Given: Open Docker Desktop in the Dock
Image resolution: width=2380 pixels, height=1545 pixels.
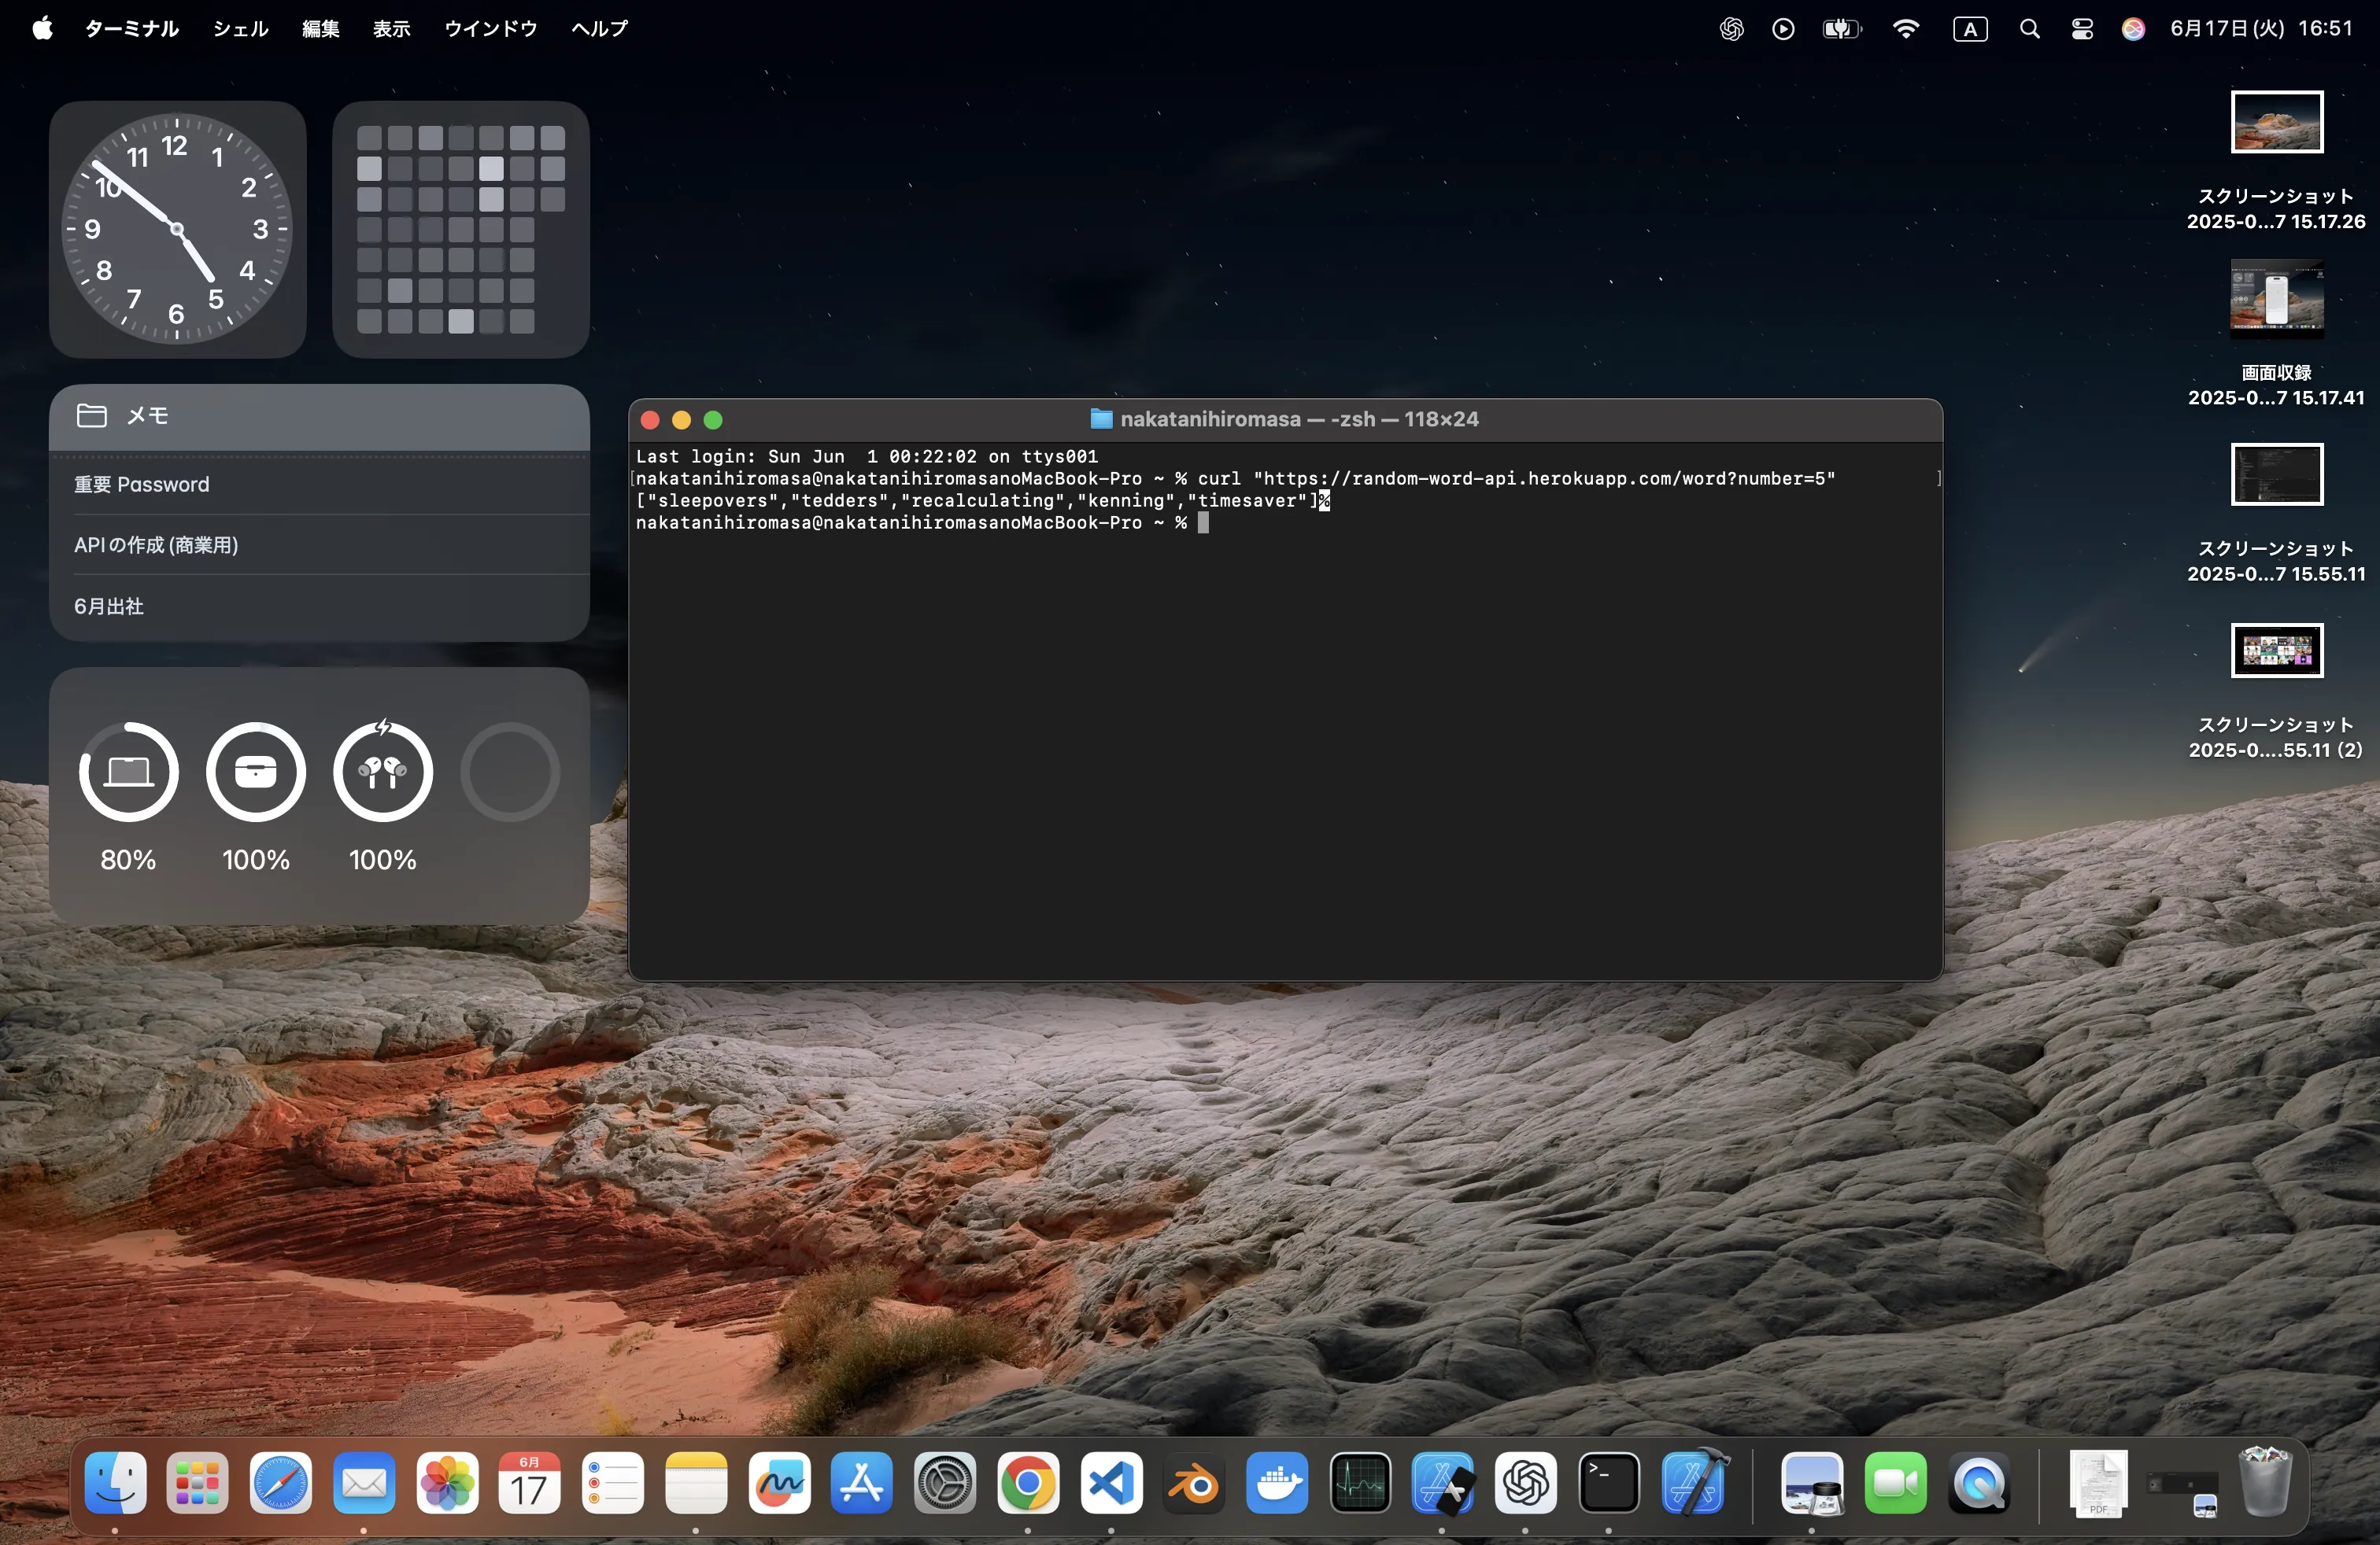Looking at the screenshot, I should [1277, 1483].
